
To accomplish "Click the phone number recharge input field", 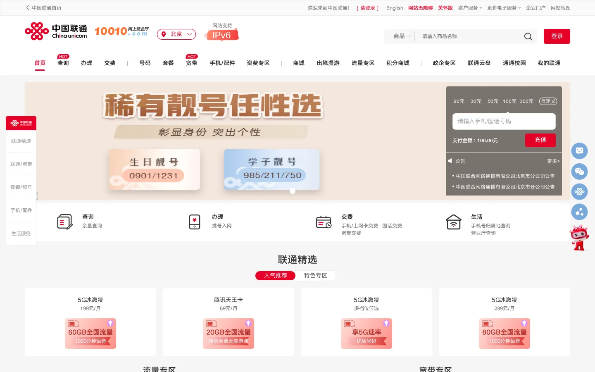I will [504, 122].
